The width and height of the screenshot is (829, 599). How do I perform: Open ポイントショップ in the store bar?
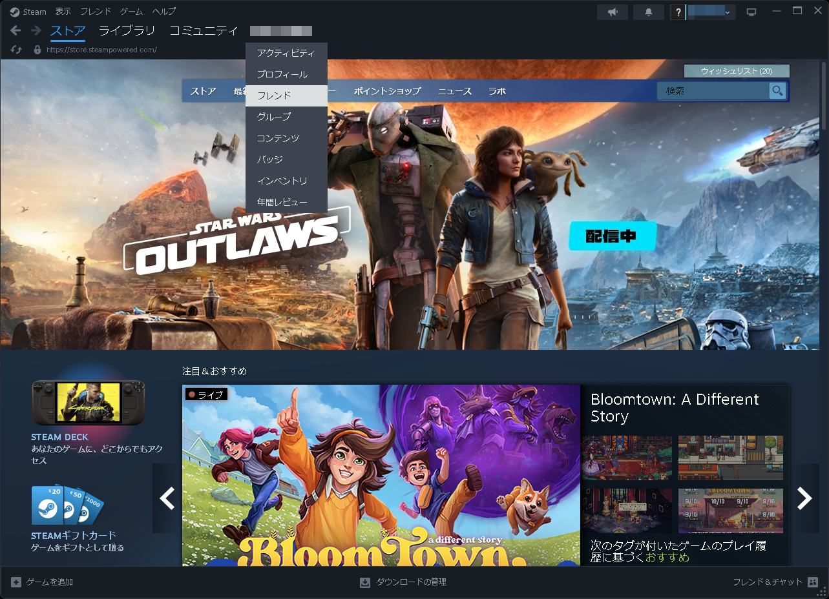(387, 91)
